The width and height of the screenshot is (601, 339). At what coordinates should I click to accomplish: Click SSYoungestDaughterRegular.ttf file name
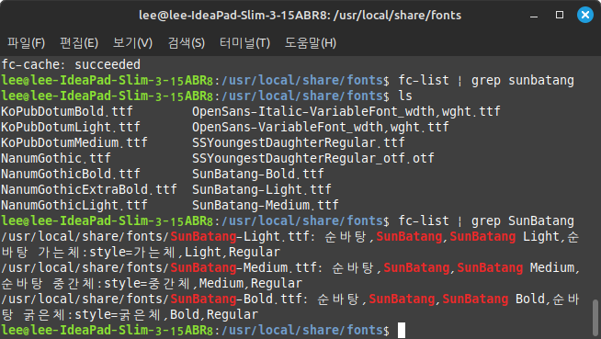[299, 143]
